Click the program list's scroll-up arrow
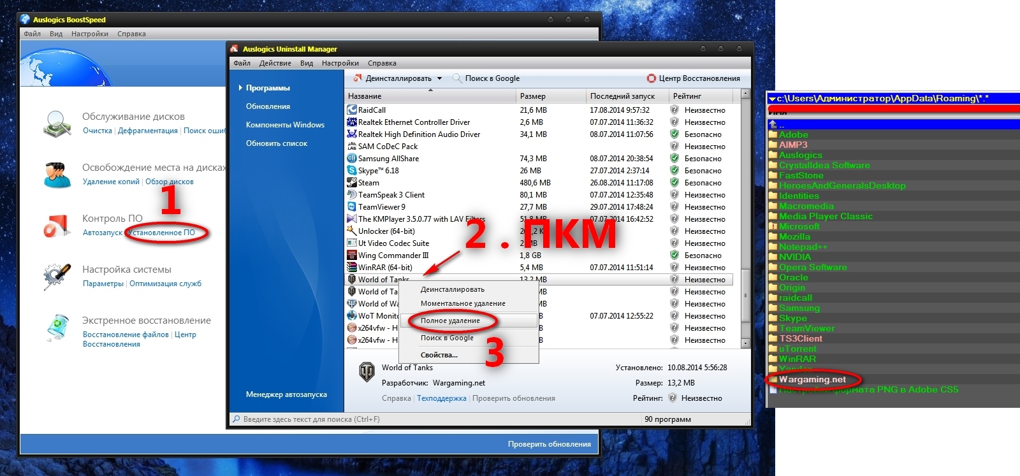Image resolution: width=1020 pixels, height=476 pixels. coord(745,94)
